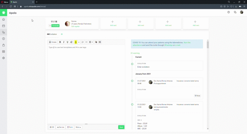Screen dimensions: 247x134
Task: Click the Form button
Action: coord(70,127)
